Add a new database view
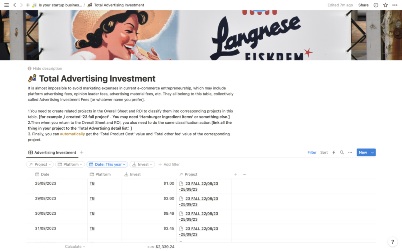The height and width of the screenshot is (251, 402). click(x=82, y=152)
